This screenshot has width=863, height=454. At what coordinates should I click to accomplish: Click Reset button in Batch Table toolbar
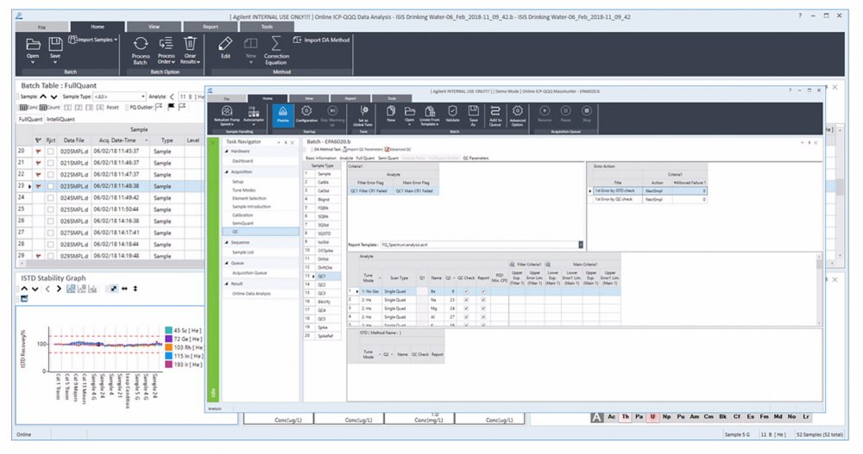(112, 107)
